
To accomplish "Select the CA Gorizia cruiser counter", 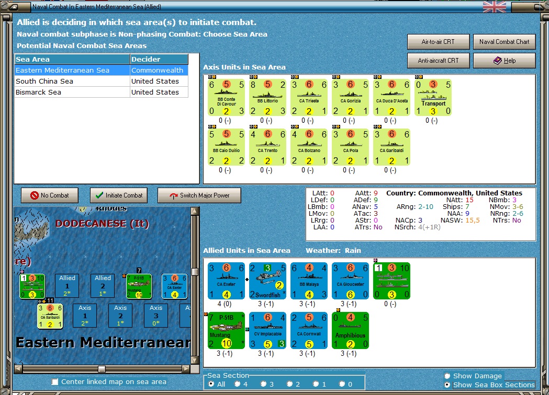I will [350, 98].
